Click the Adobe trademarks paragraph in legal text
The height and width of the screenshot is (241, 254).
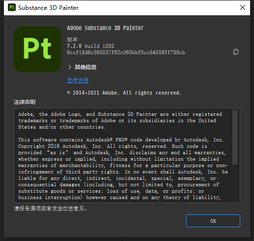coord(120,121)
